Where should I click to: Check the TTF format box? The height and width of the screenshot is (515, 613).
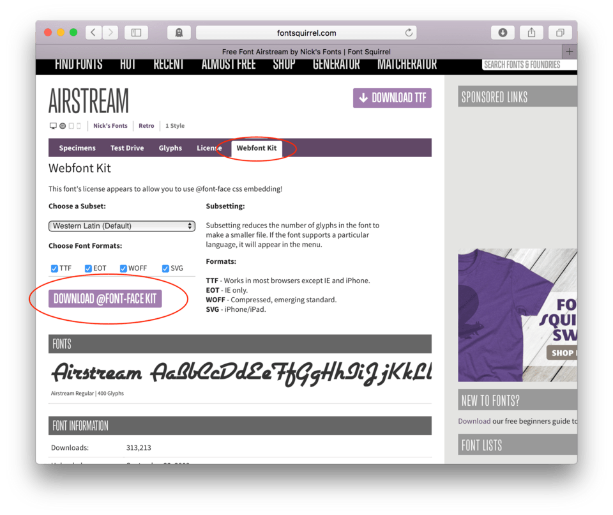tap(54, 268)
